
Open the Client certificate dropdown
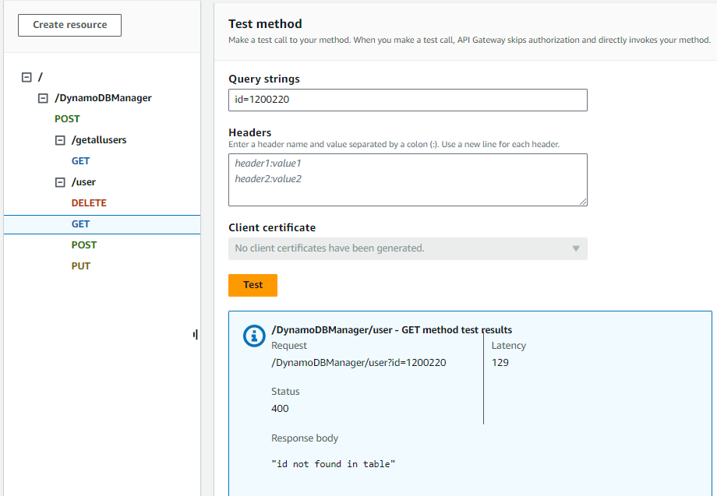pyautogui.click(x=408, y=248)
